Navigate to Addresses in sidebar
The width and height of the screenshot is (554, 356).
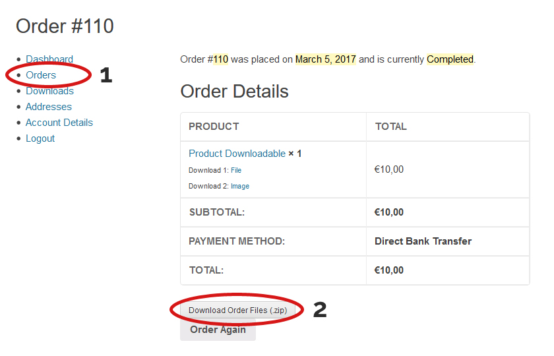(x=49, y=107)
